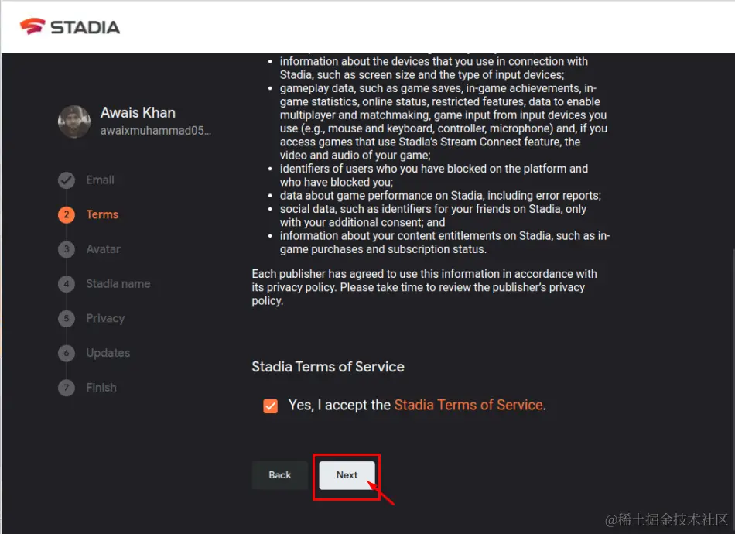Select the Stadia name step 4 icon
The image size is (735, 534).
pos(66,284)
